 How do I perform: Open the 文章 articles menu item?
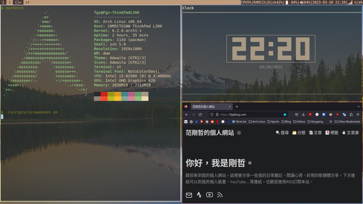[x=315, y=133]
